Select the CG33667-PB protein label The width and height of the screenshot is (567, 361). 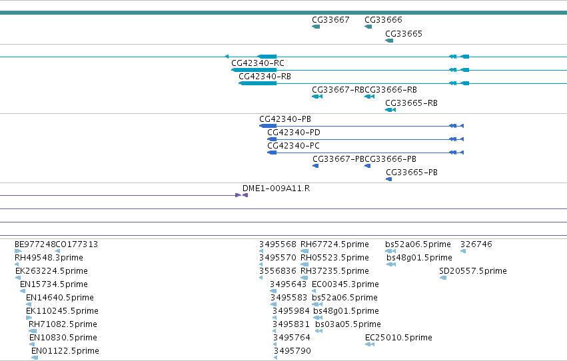pyautogui.click(x=338, y=159)
